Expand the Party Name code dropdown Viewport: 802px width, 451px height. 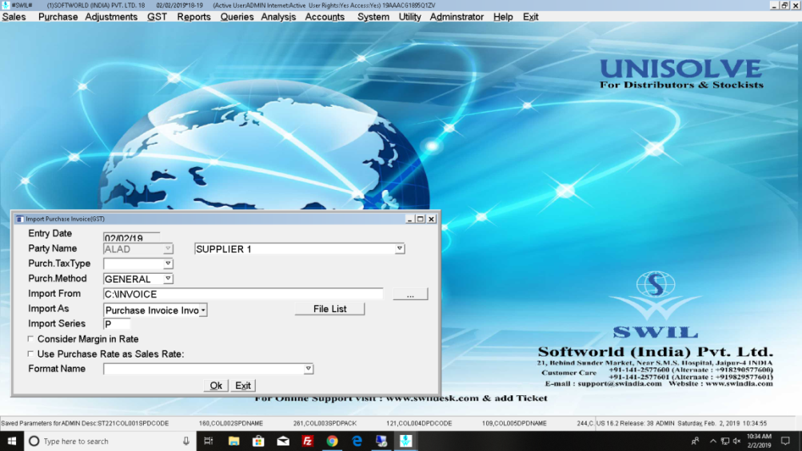(168, 249)
